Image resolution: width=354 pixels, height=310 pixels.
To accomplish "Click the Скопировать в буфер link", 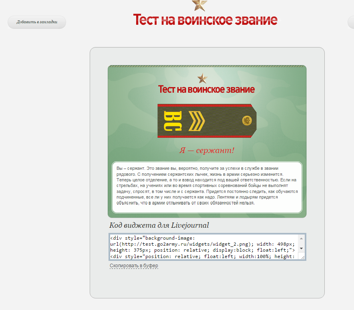I will (134, 266).
